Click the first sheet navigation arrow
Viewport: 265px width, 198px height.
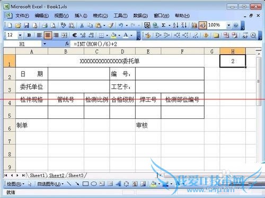click(x=6, y=175)
